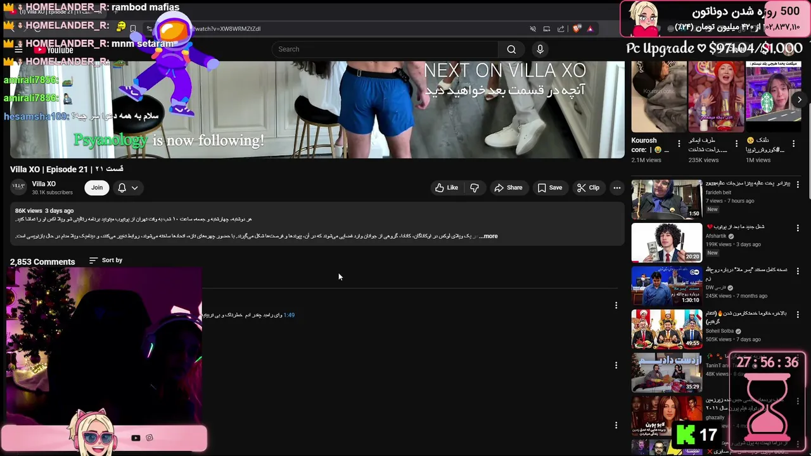Toggle the notification bell for Villa XO
Viewport: 811px width, 456px height.
coord(122,187)
